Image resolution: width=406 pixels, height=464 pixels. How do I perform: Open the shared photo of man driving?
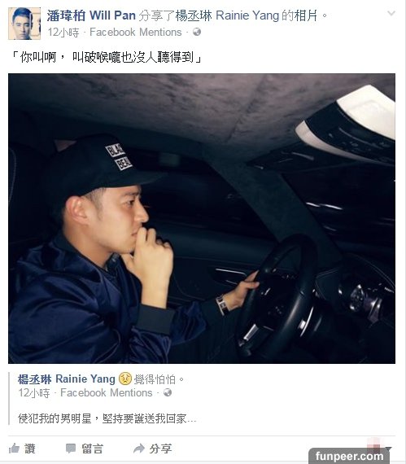[202, 218]
